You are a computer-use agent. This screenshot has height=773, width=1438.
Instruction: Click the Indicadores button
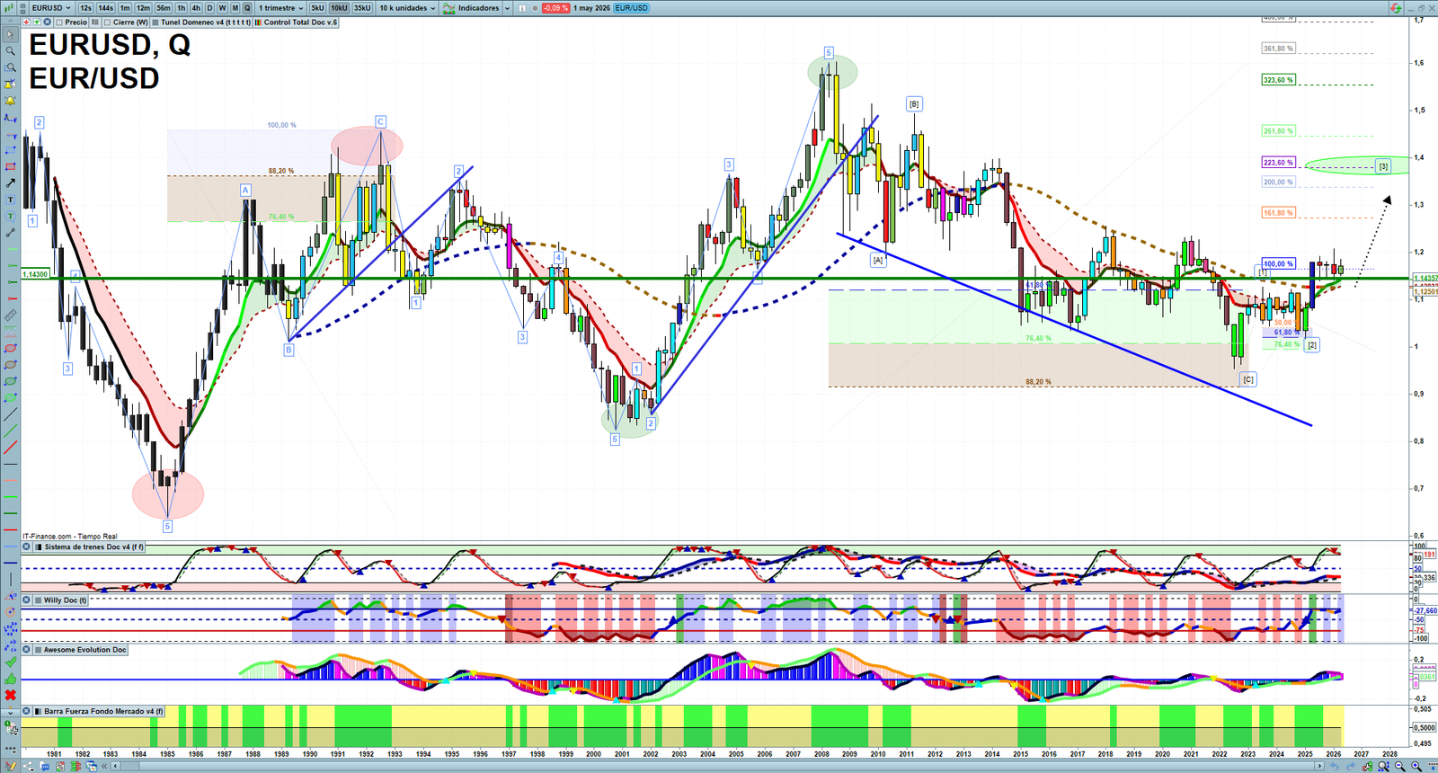coord(472,7)
